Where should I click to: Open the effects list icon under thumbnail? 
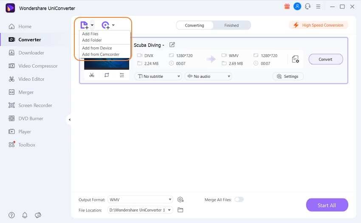(122, 75)
